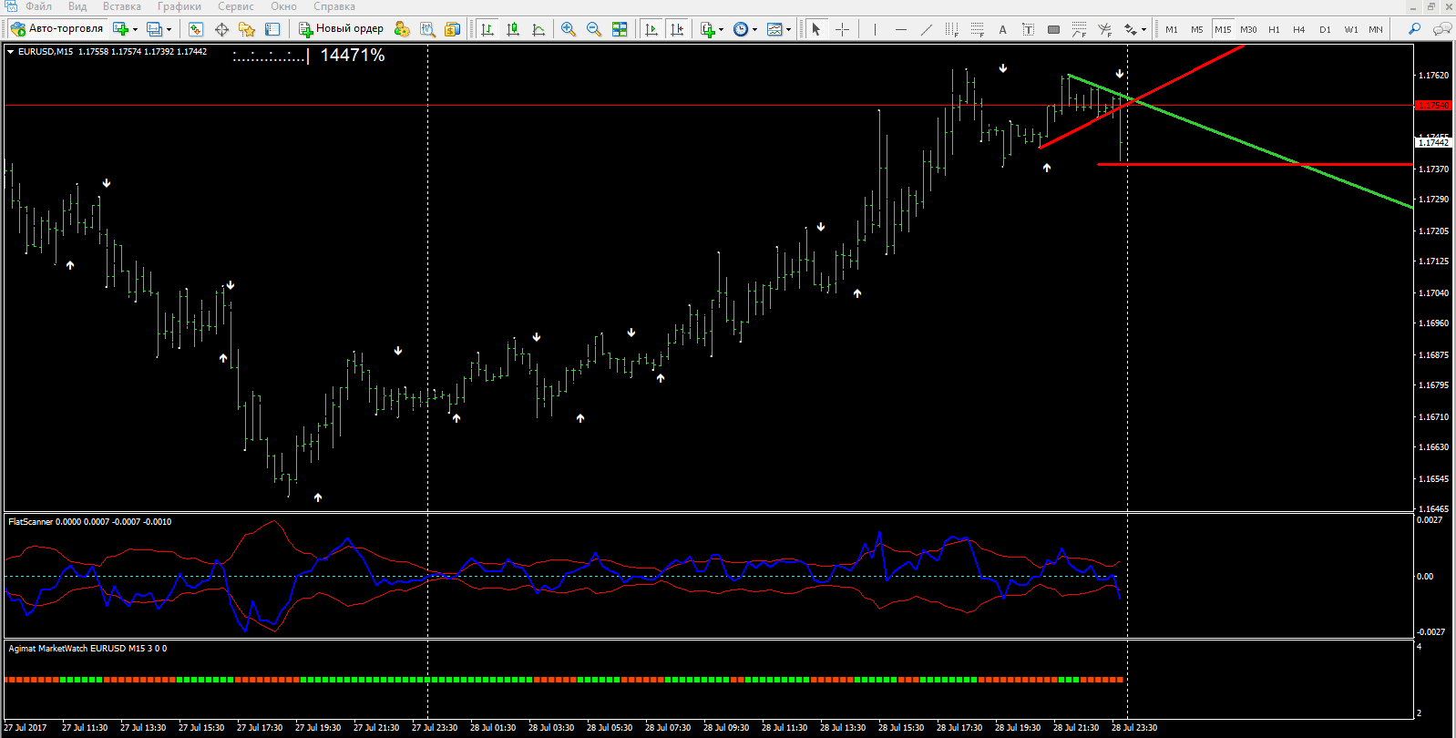Expand the Profiles dropdown arrow
This screenshot has width=1456, height=738.
(x=169, y=30)
